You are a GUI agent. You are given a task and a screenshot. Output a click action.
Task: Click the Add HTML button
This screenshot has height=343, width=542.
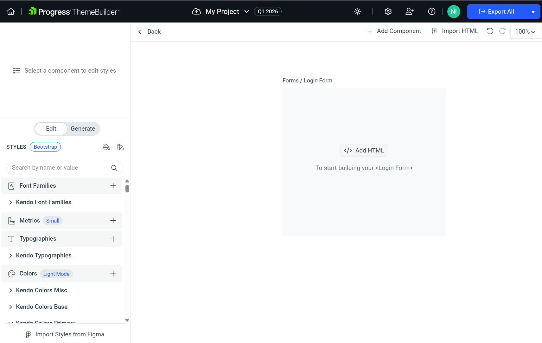click(x=364, y=150)
